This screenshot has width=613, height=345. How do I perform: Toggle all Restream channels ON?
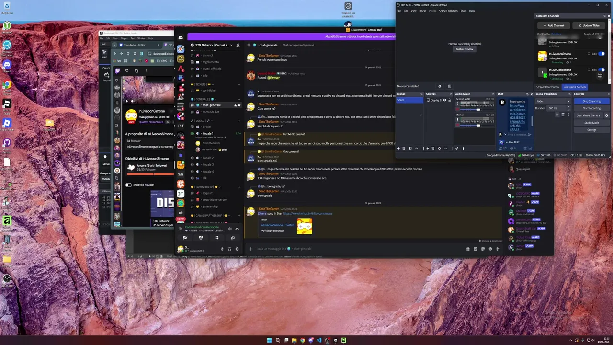602,34
